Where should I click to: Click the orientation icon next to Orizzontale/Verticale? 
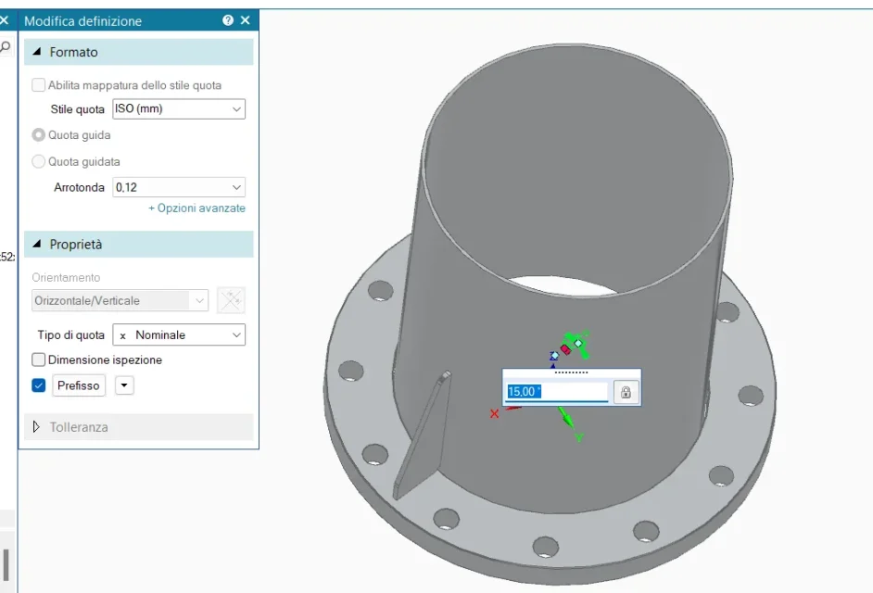[x=231, y=300]
